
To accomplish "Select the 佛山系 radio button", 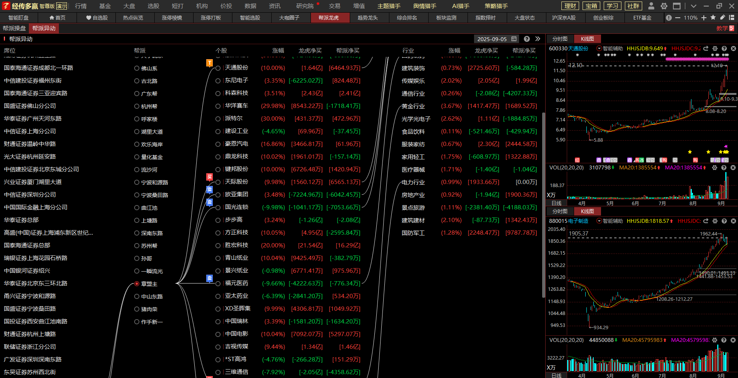I will (x=137, y=68).
